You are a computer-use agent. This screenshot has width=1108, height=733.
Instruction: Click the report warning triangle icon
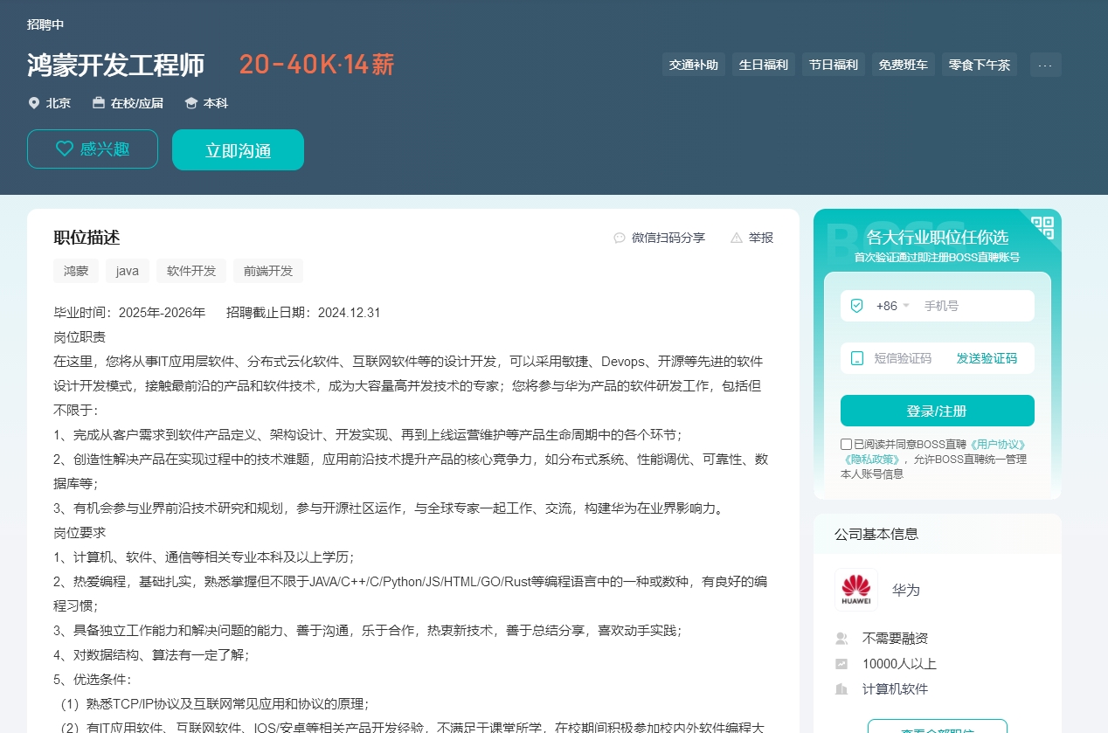pyautogui.click(x=737, y=238)
